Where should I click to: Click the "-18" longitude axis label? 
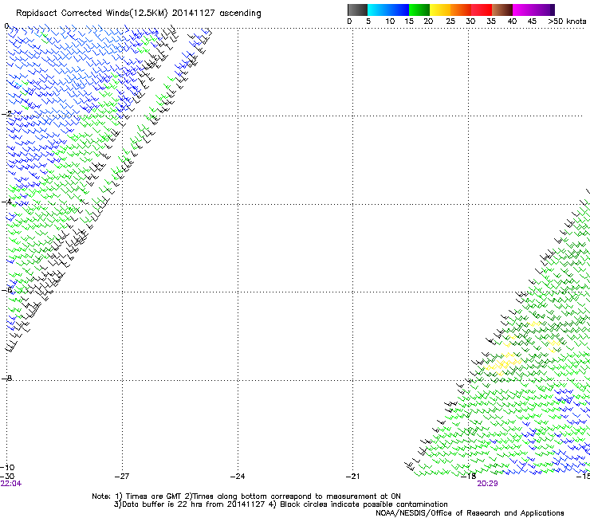click(x=469, y=477)
